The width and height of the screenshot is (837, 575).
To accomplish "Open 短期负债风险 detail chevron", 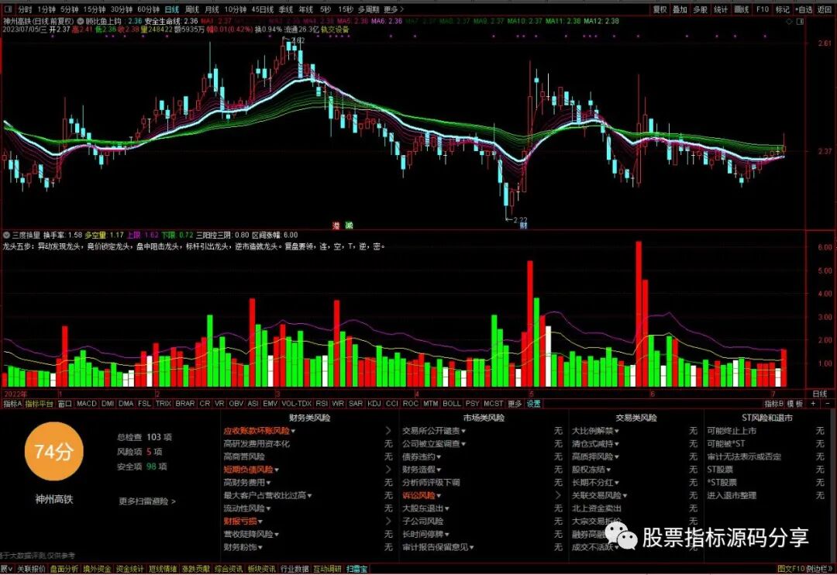I will (x=388, y=470).
